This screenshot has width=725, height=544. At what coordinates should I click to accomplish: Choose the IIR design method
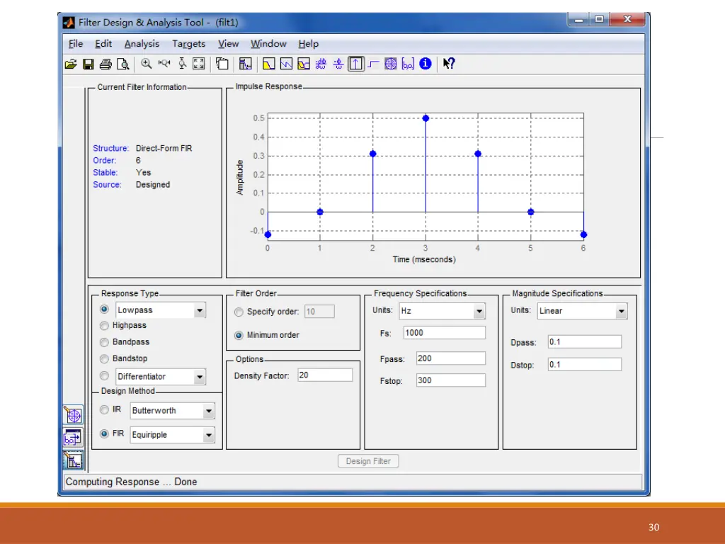104,409
